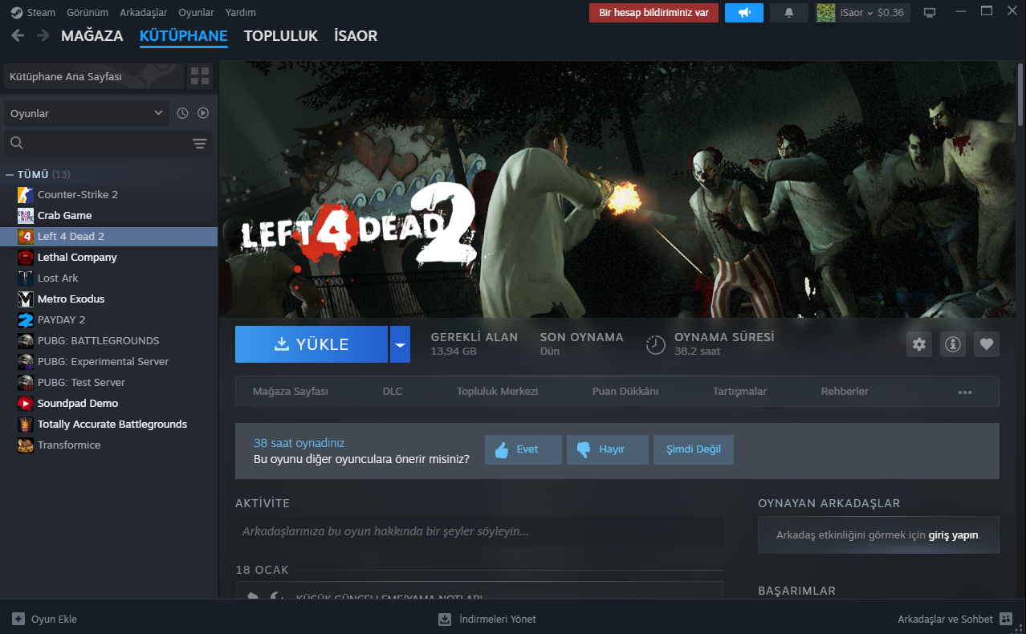The width and height of the screenshot is (1026, 634).
Task: Click the 38 saat oynadınız text
Action: (299, 443)
